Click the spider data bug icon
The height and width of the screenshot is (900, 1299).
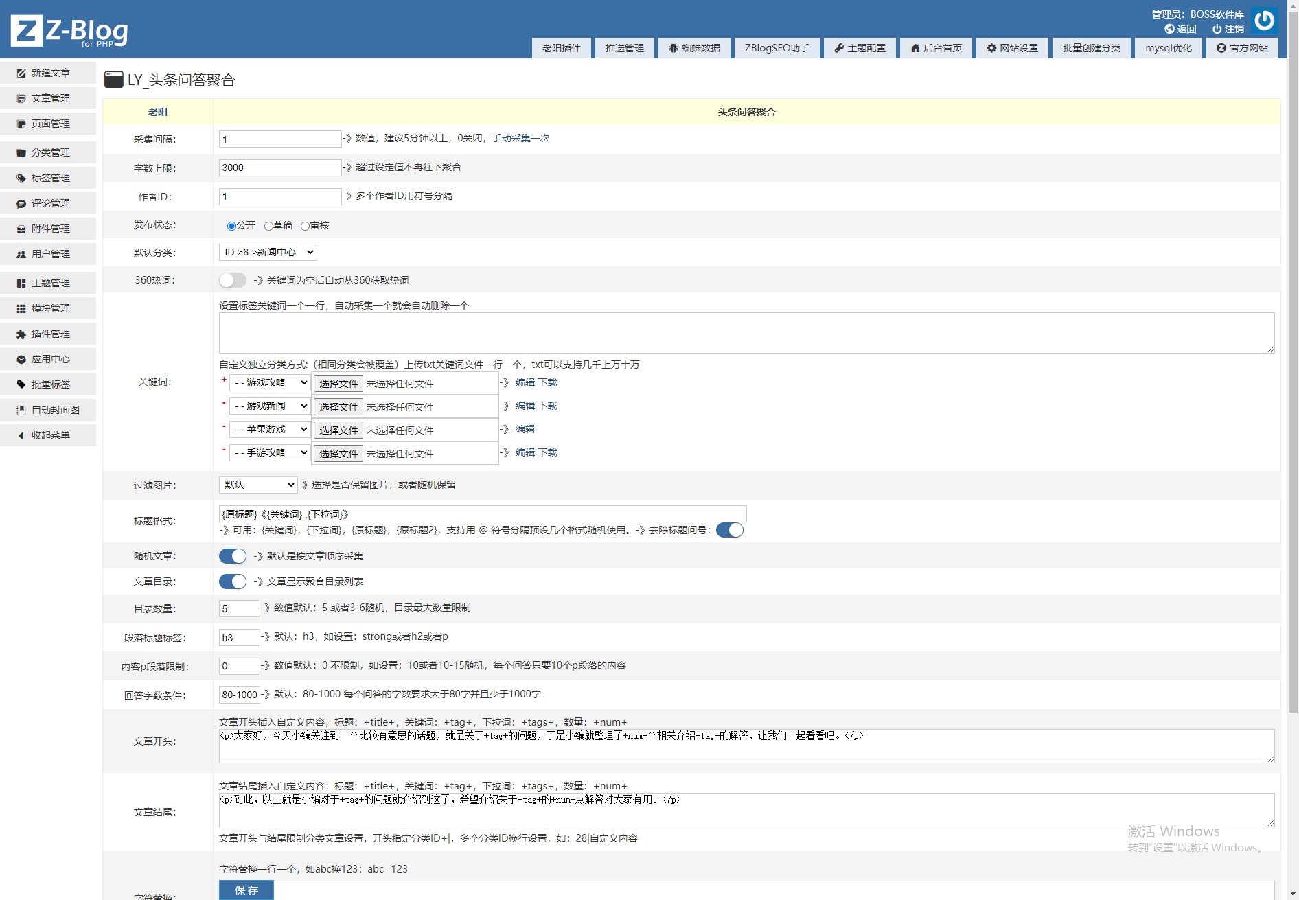(674, 48)
